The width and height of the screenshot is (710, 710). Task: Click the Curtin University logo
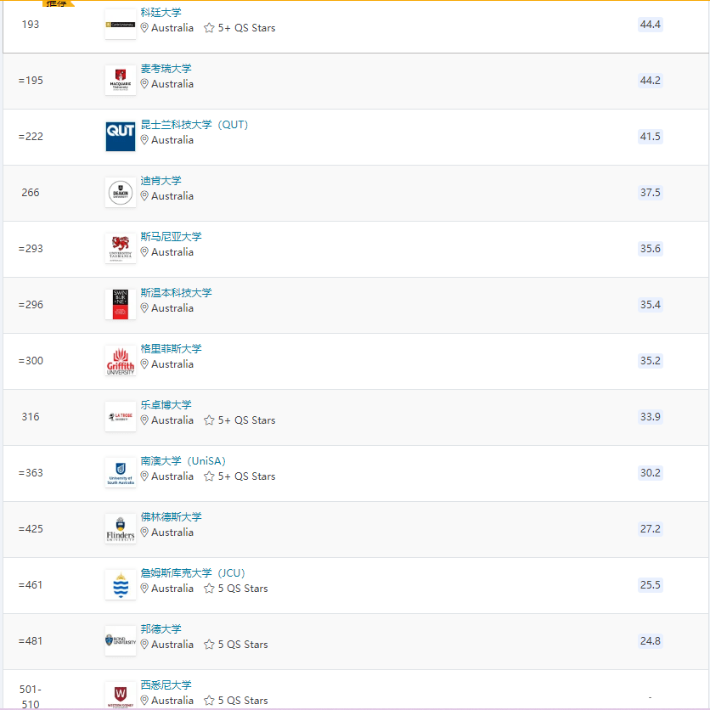click(x=121, y=25)
